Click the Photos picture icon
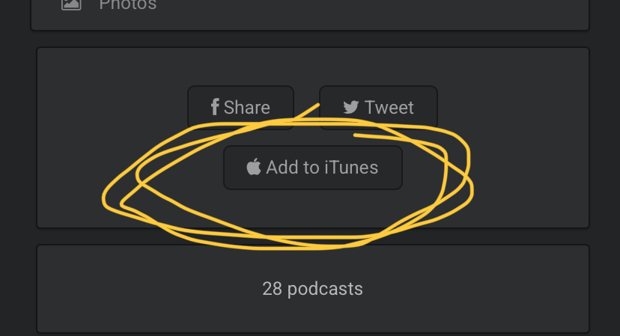The height and width of the screenshot is (336, 620). (x=71, y=4)
